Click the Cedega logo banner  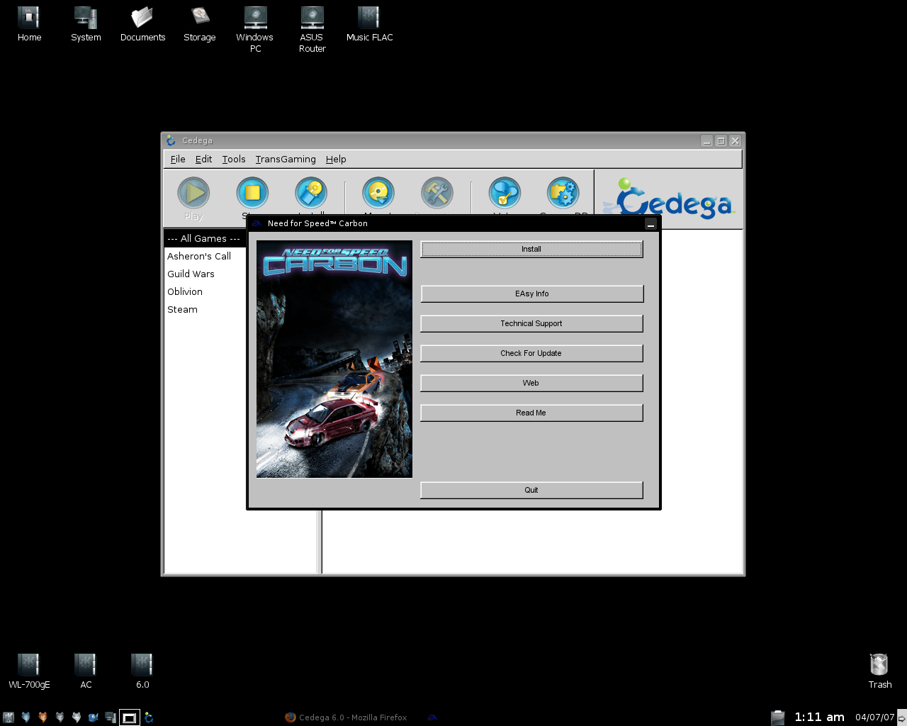669,199
